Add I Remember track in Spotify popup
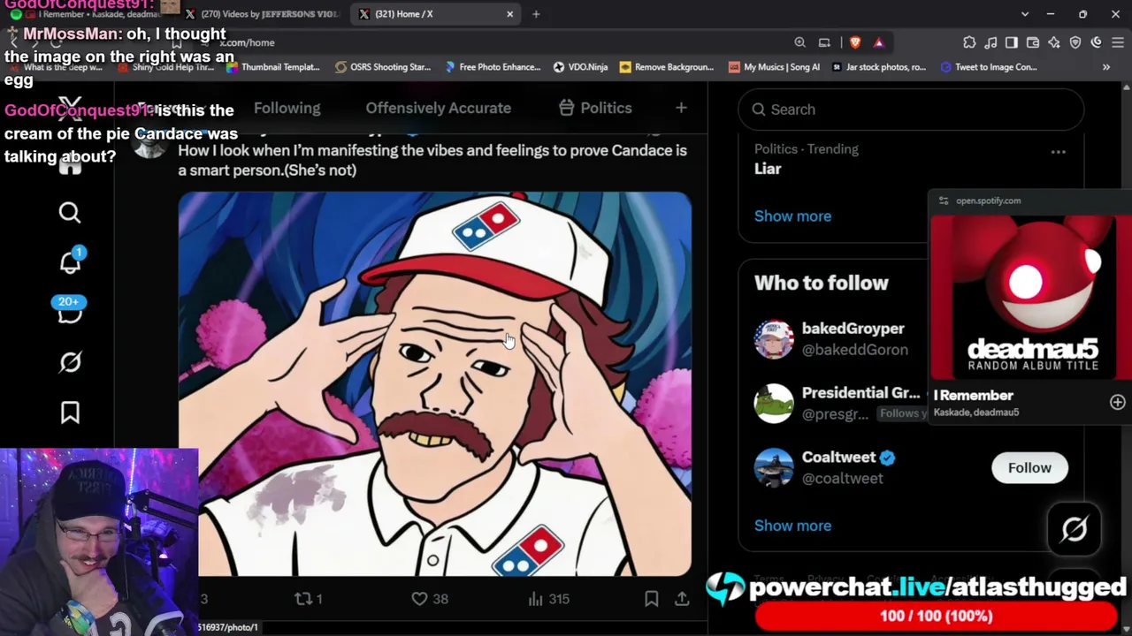Image resolution: width=1132 pixels, height=636 pixels. 1118,403
